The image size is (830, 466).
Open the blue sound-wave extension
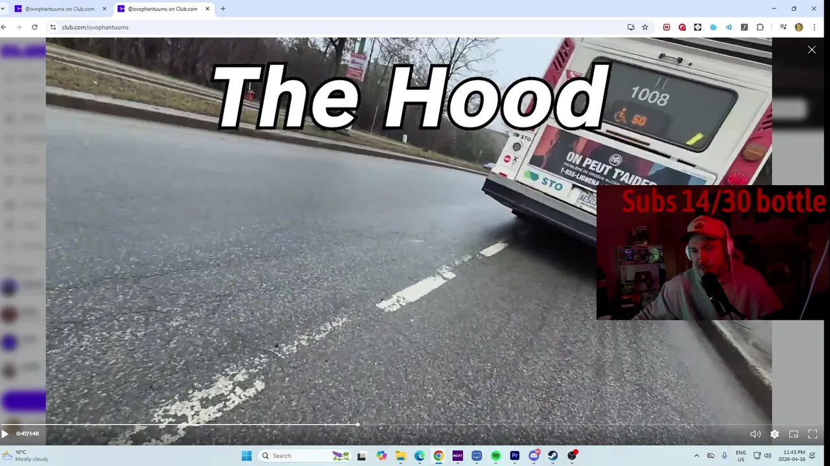tap(729, 27)
